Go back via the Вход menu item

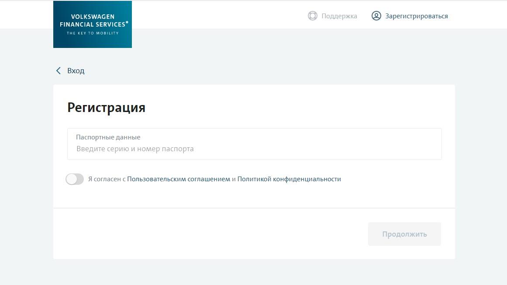[75, 70]
